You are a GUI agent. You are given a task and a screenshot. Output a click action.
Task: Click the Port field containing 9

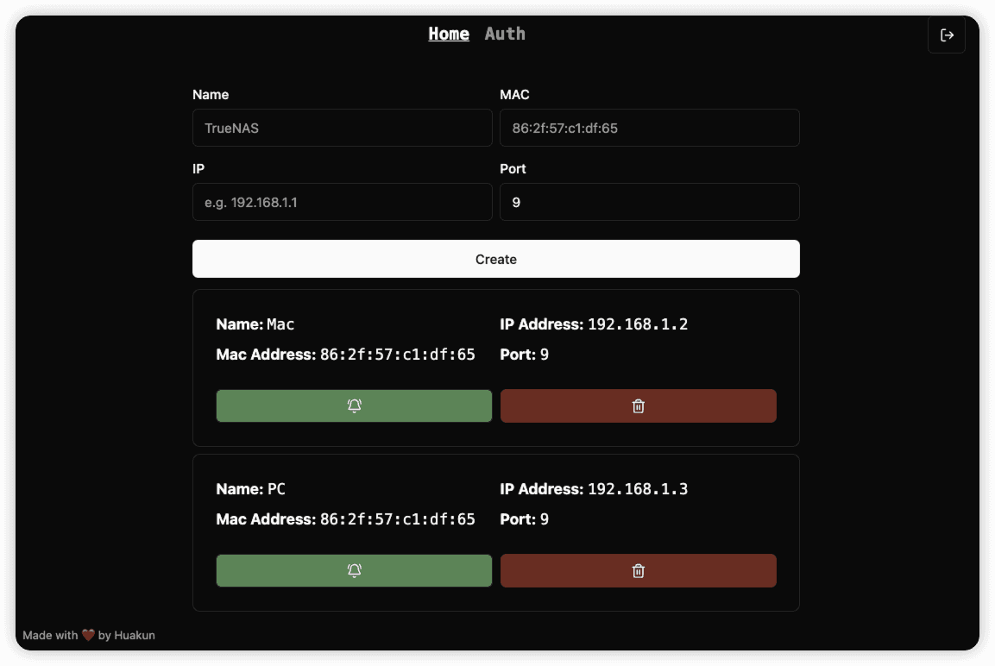pyautogui.click(x=649, y=202)
